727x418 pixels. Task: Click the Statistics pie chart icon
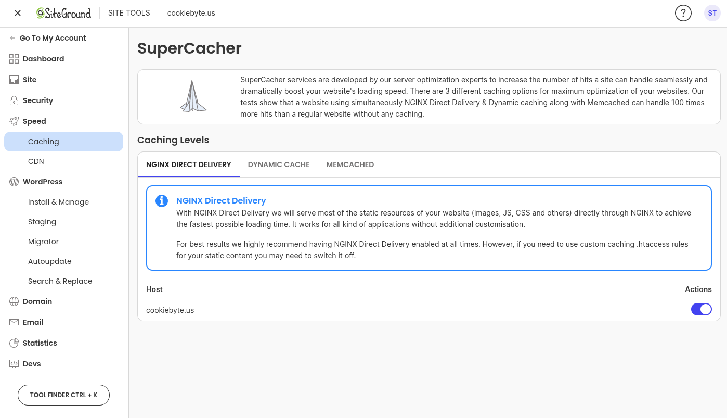coord(14,343)
